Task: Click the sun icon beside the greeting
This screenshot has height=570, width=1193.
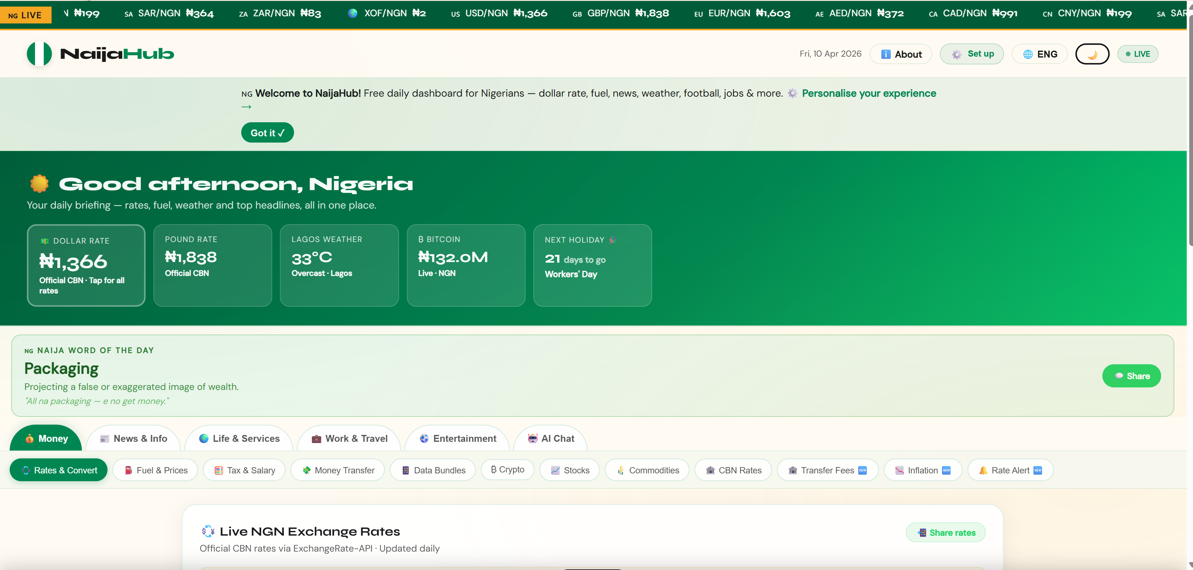Action: [x=39, y=184]
